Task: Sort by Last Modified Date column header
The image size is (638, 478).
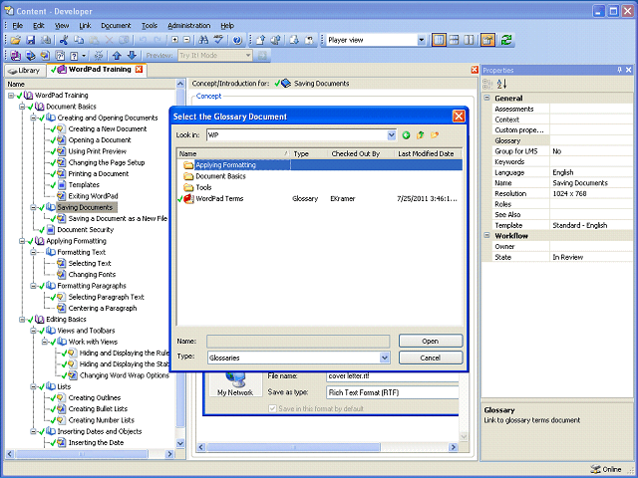Action: [428, 153]
